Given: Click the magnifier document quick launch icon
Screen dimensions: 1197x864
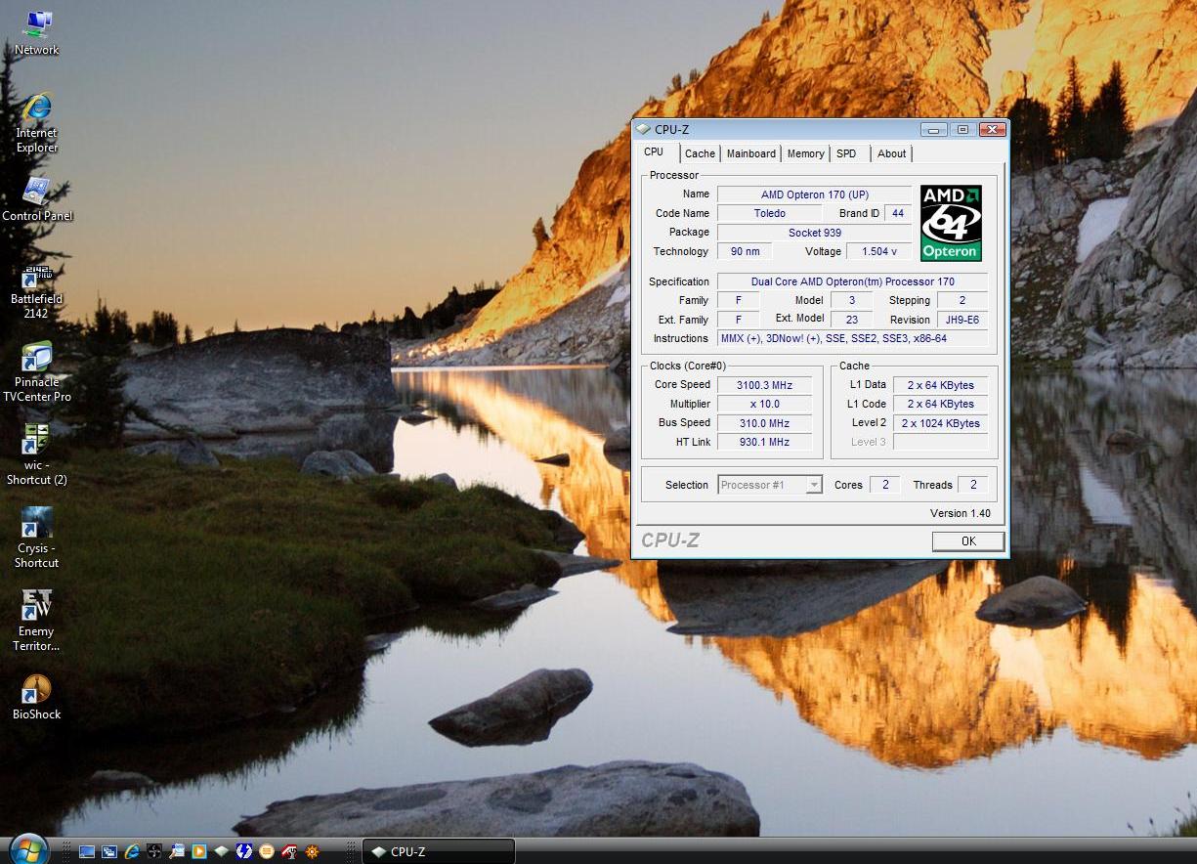Looking at the screenshot, I should click(177, 851).
